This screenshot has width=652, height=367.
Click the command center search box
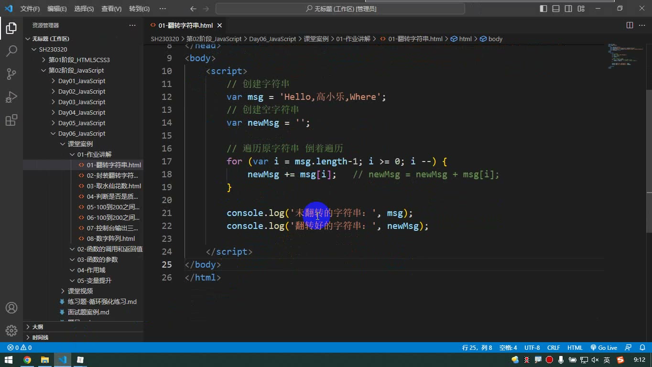click(x=340, y=9)
